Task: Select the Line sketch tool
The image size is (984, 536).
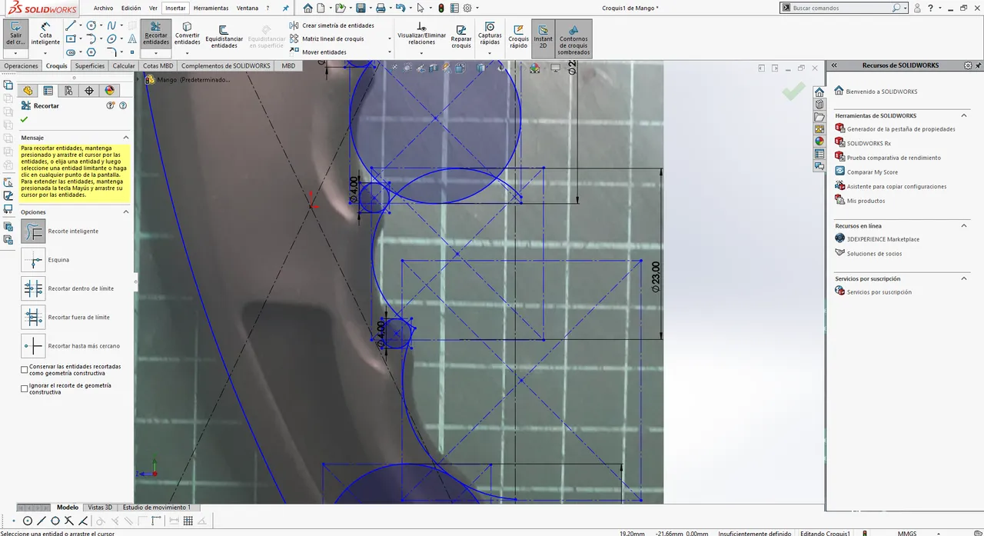Action: [x=71, y=25]
